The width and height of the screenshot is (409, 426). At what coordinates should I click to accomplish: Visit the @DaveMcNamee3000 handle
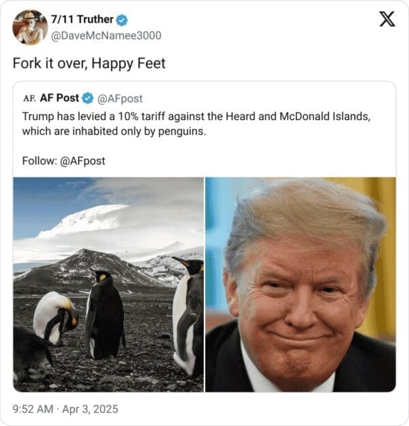(106, 36)
